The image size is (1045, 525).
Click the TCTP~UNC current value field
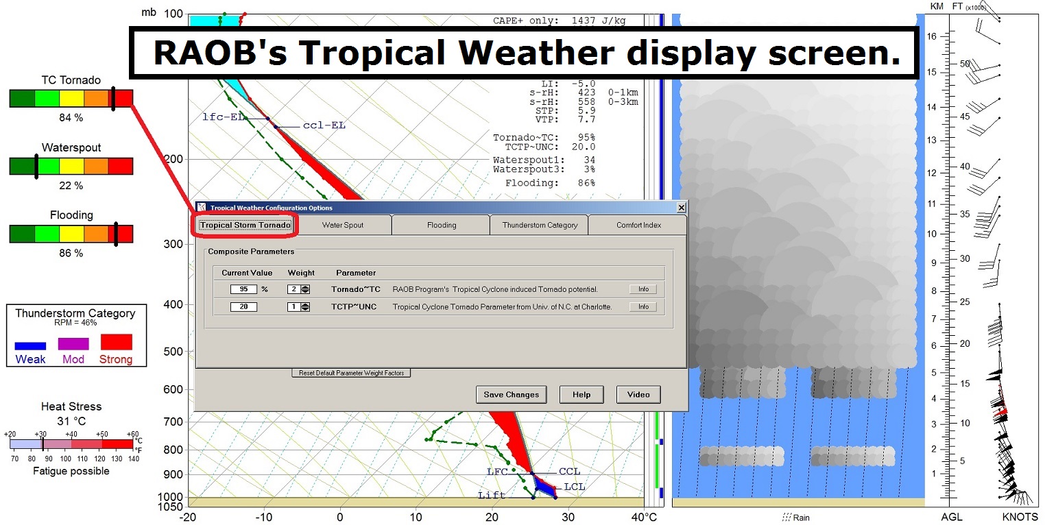point(243,306)
